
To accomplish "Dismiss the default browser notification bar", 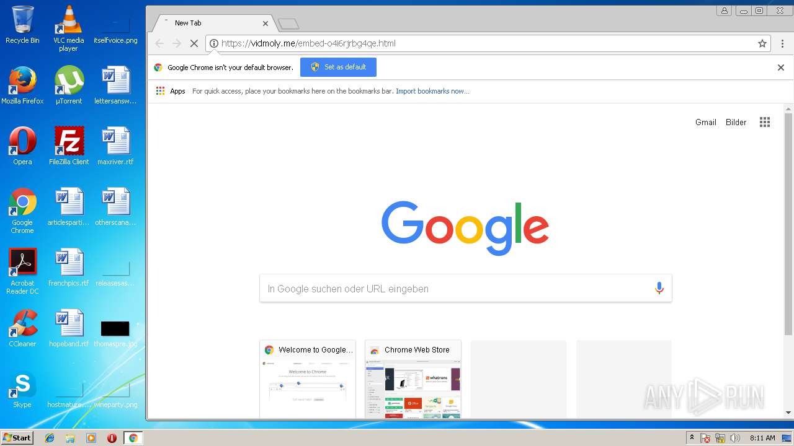I will pyautogui.click(x=781, y=68).
